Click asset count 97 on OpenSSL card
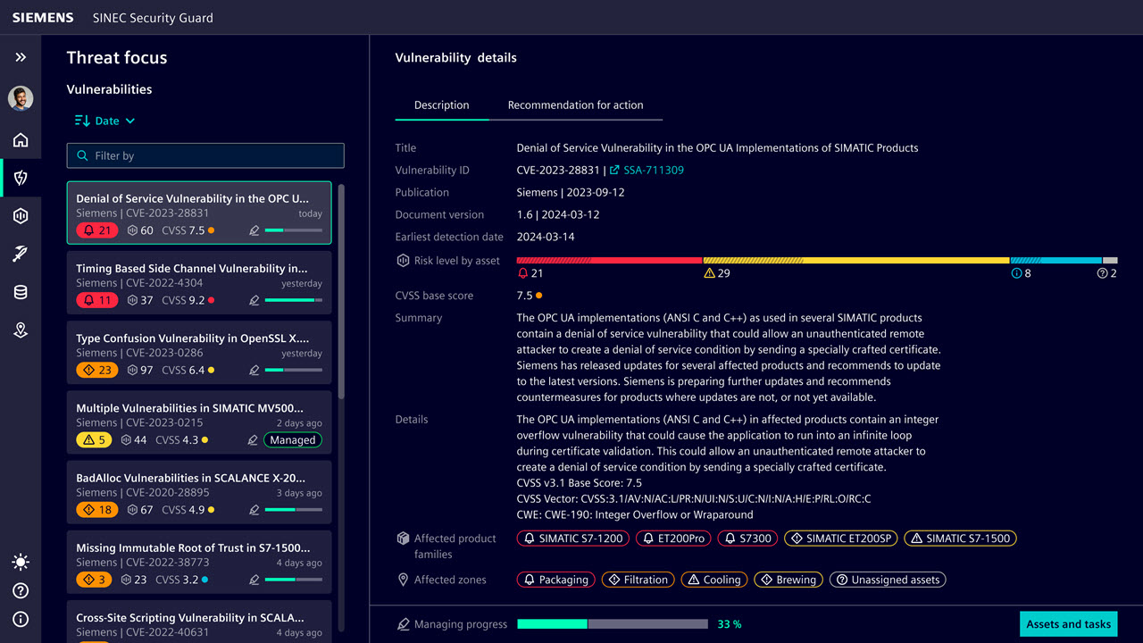Image resolution: width=1143 pixels, height=643 pixels. [x=140, y=370]
